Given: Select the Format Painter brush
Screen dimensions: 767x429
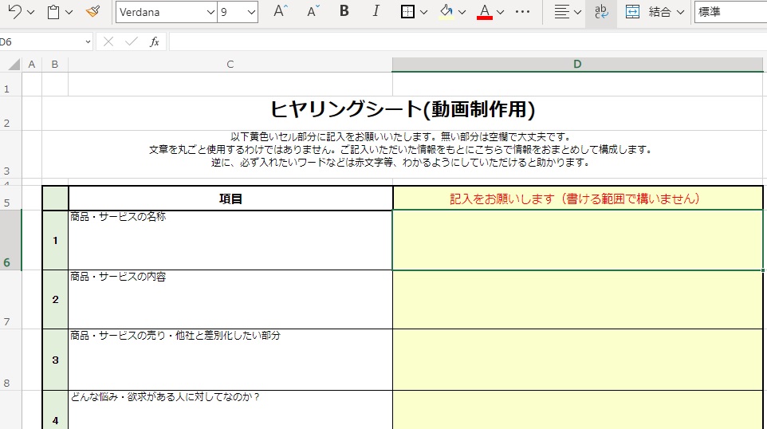Looking at the screenshot, I should [93, 12].
